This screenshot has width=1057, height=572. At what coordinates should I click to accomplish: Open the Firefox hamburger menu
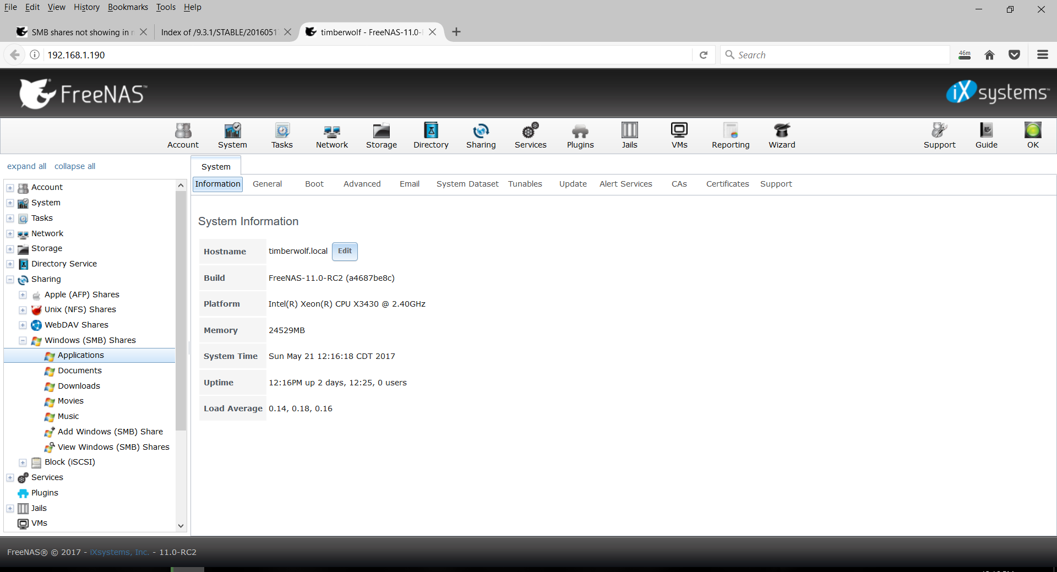[x=1042, y=55]
